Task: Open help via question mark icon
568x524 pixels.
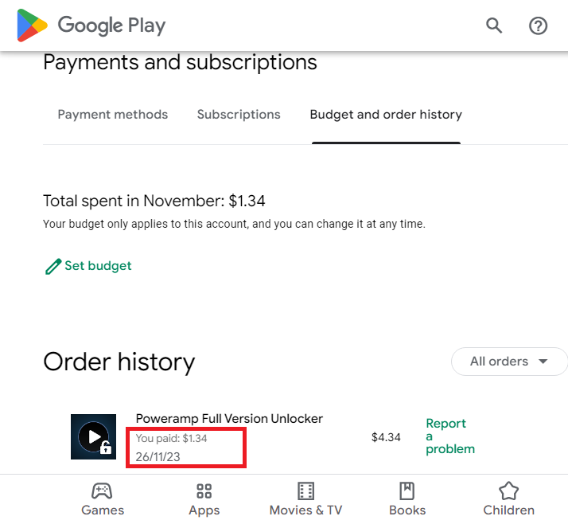Action: tap(538, 25)
